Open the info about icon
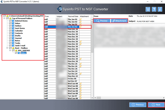Image resolution: width=165 pixels, height=110 pixels. click(x=160, y=9)
